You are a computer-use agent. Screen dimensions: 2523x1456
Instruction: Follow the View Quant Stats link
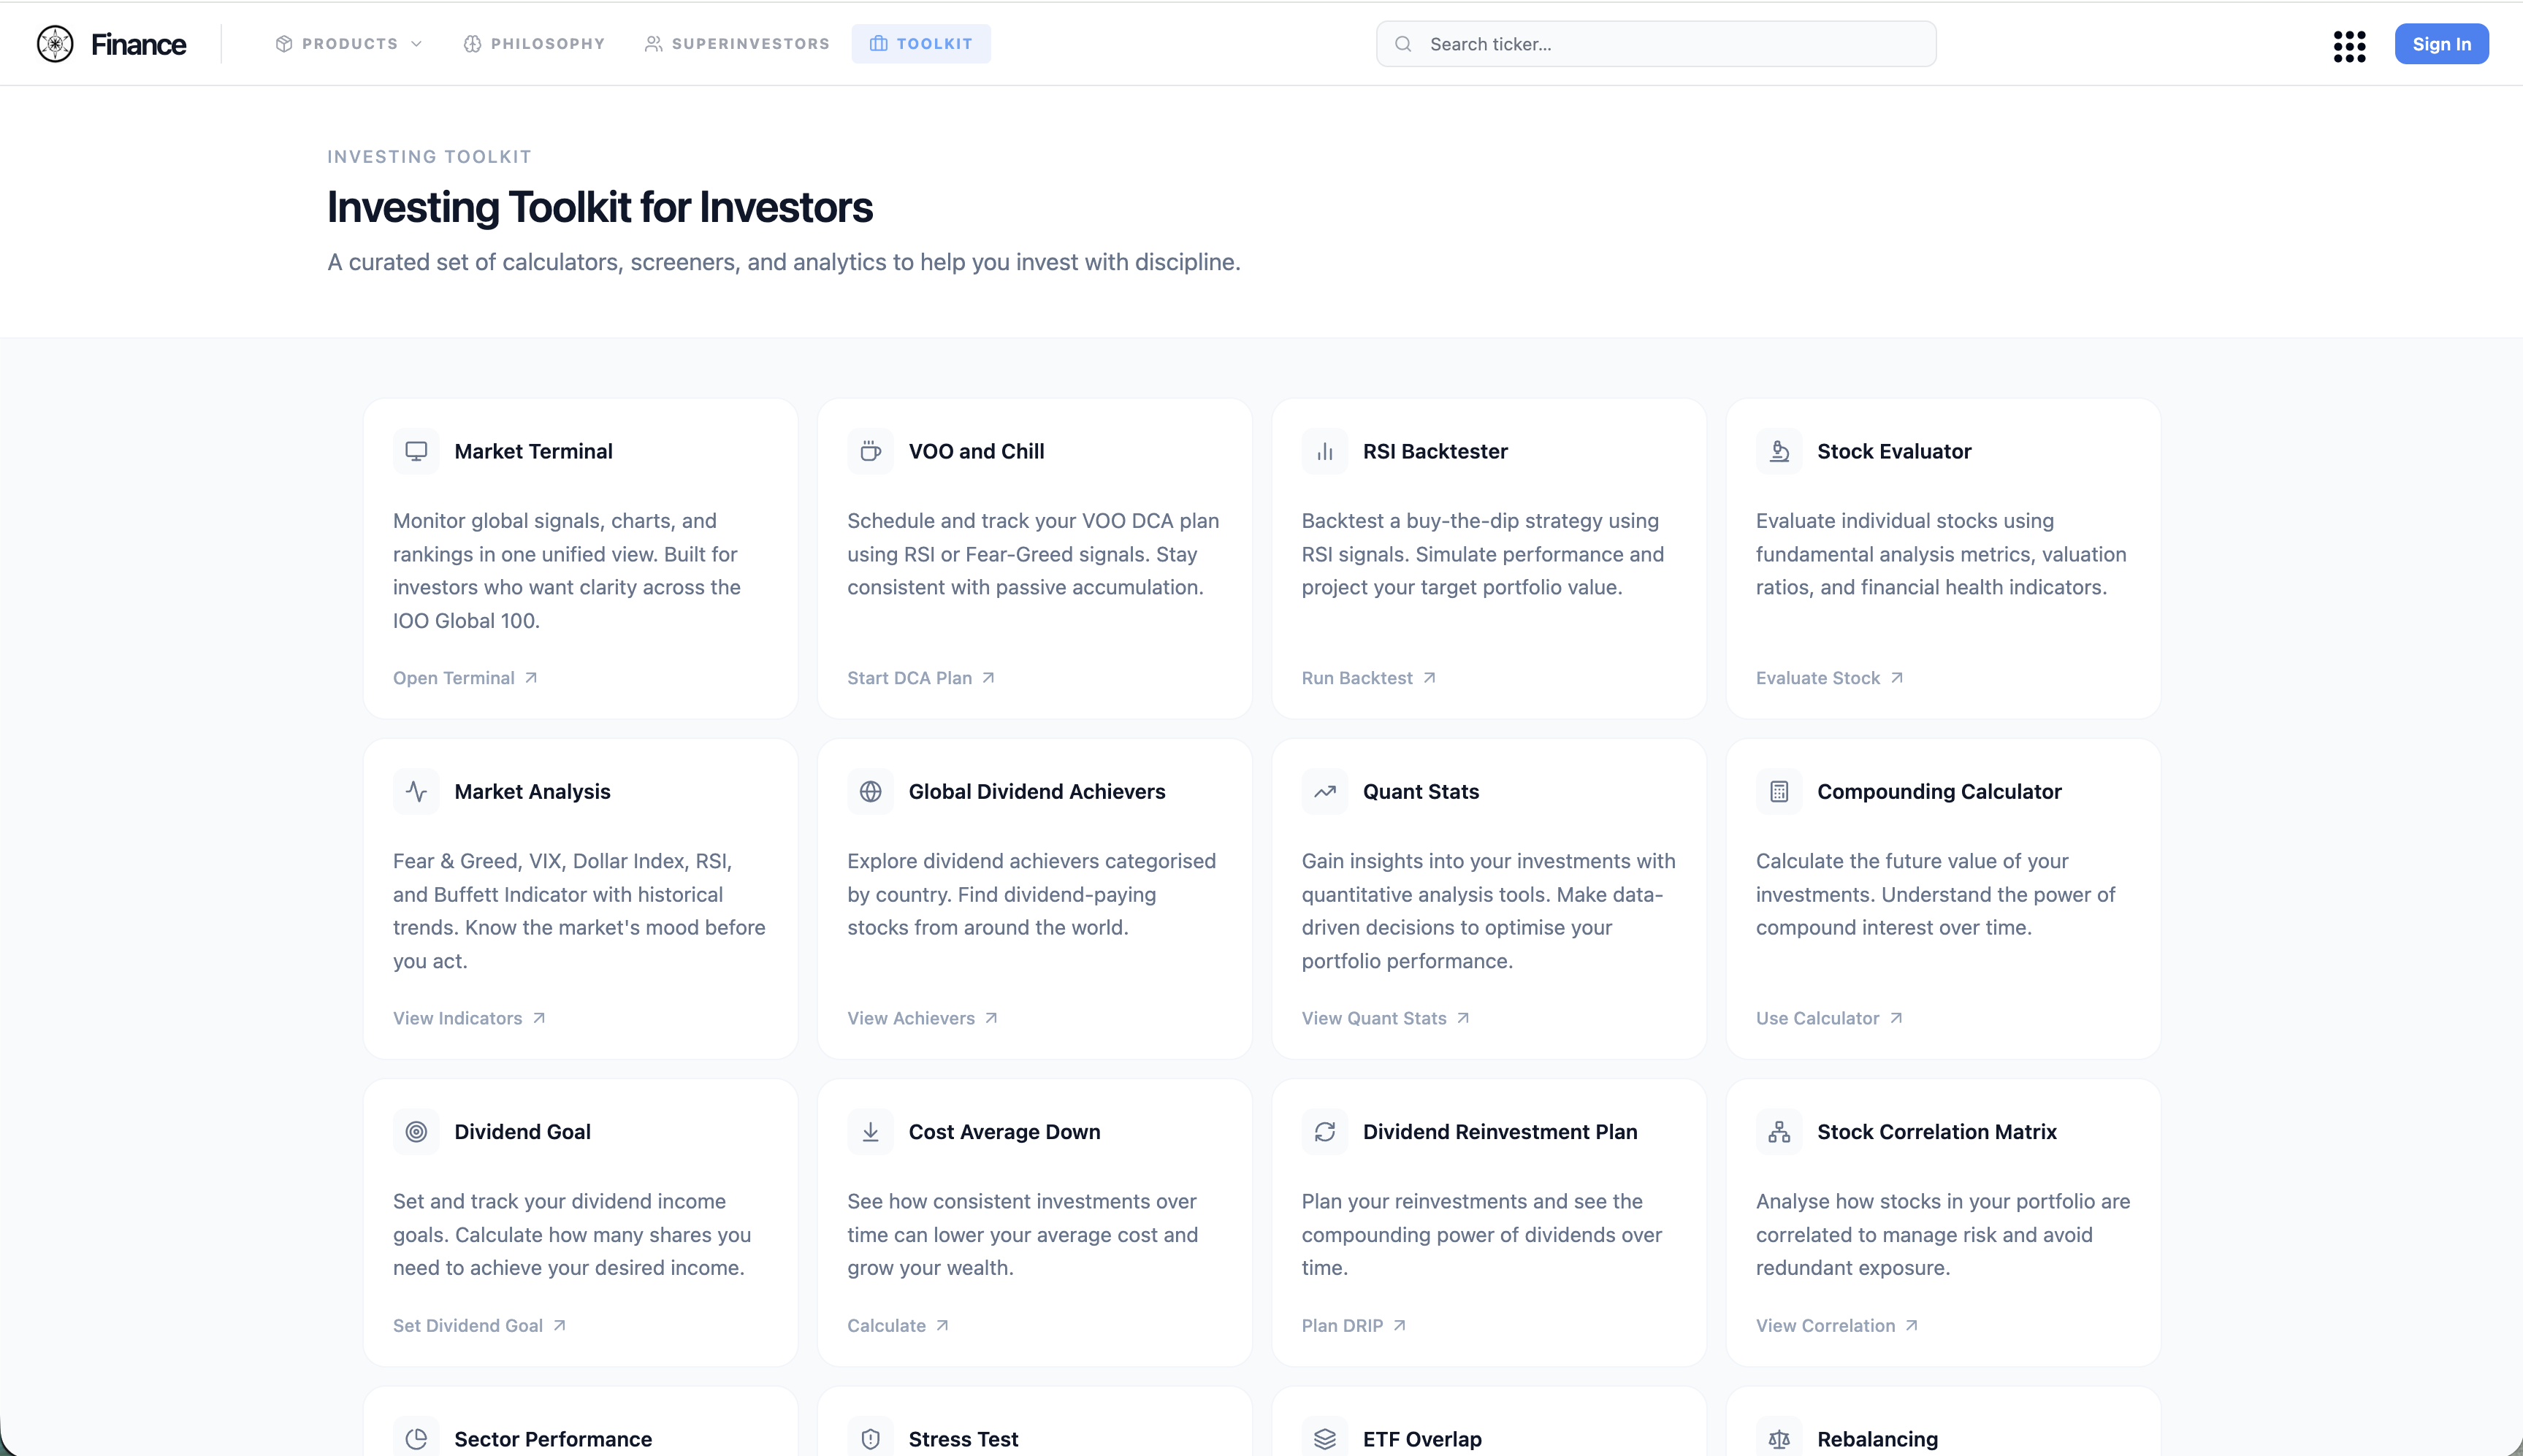click(1386, 1018)
